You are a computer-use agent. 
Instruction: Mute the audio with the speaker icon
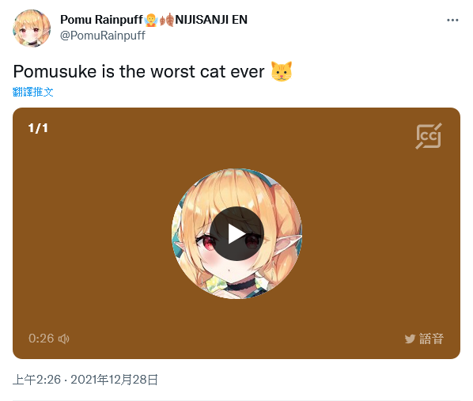coord(63,339)
